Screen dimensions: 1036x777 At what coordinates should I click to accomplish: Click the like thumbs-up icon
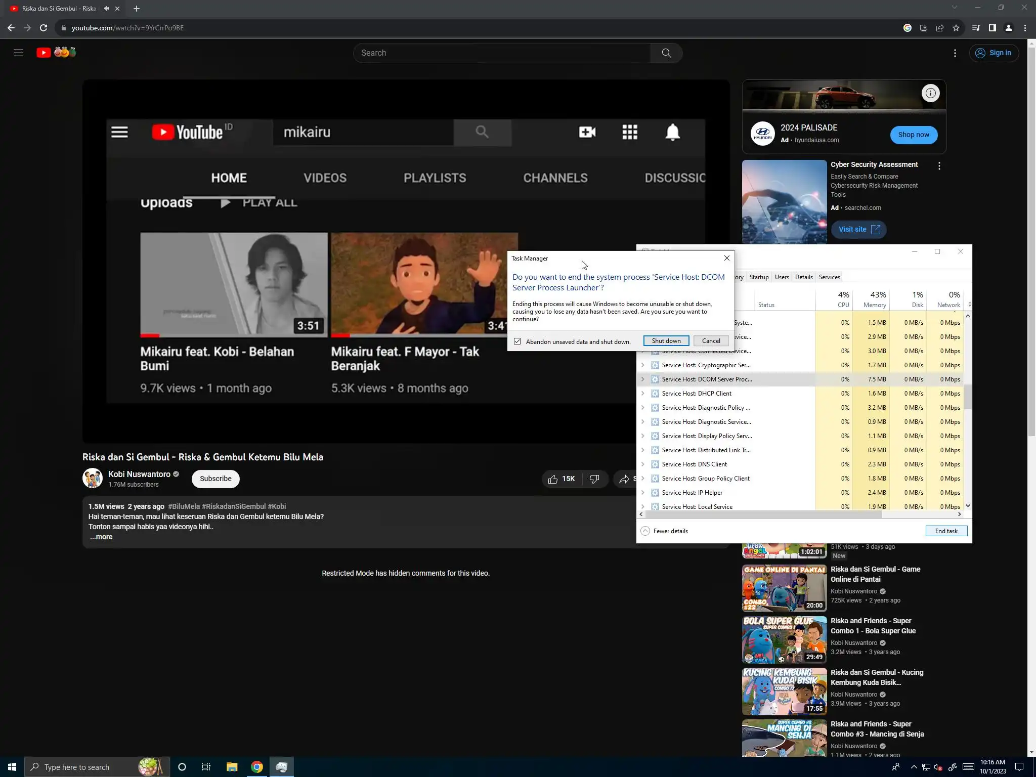coord(553,479)
